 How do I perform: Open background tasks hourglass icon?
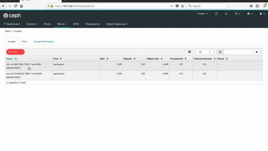coord(216,14)
